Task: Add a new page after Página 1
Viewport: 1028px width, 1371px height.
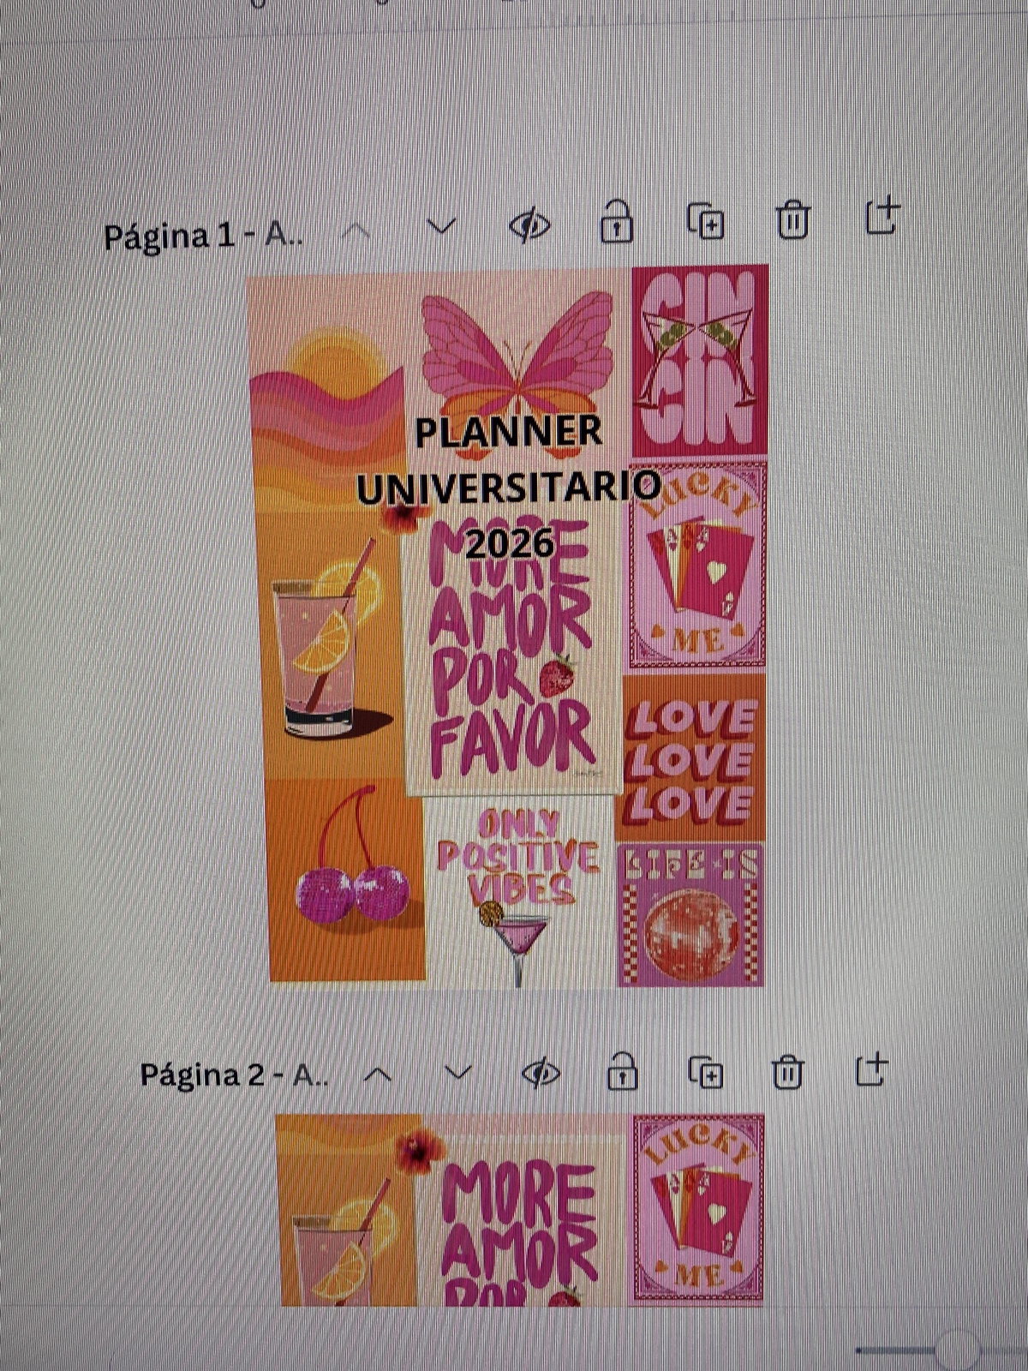Action: click(882, 216)
